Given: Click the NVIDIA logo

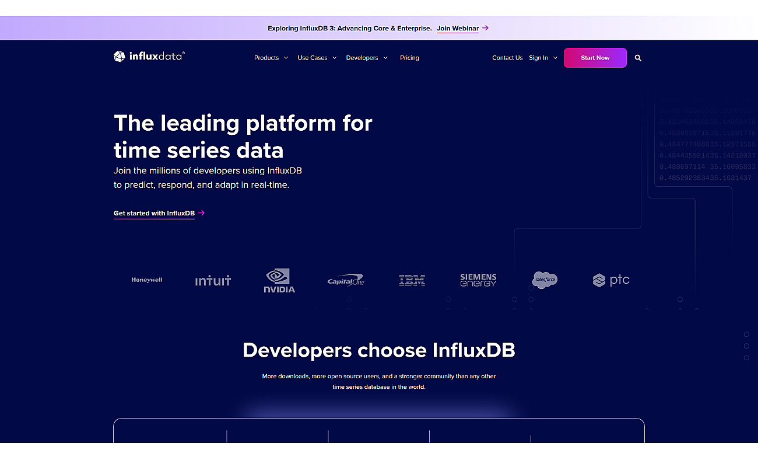Looking at the screenshot, I should [279, 280].
